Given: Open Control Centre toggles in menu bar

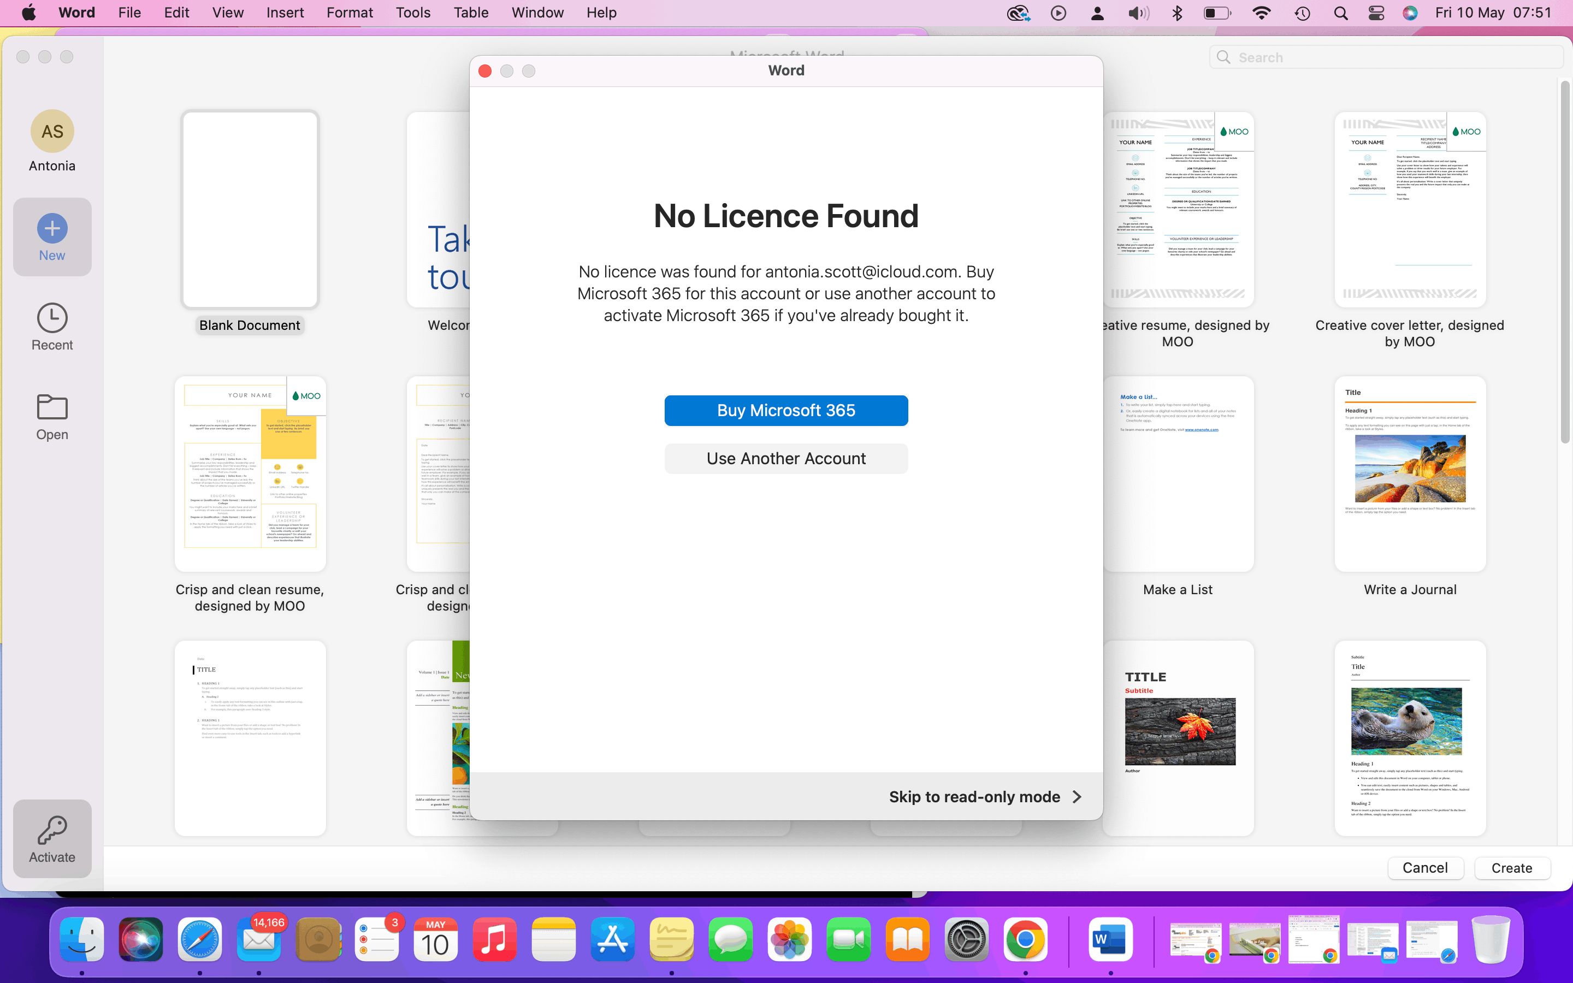Looking at the screenshot, I should click(x=1376, y=13).
